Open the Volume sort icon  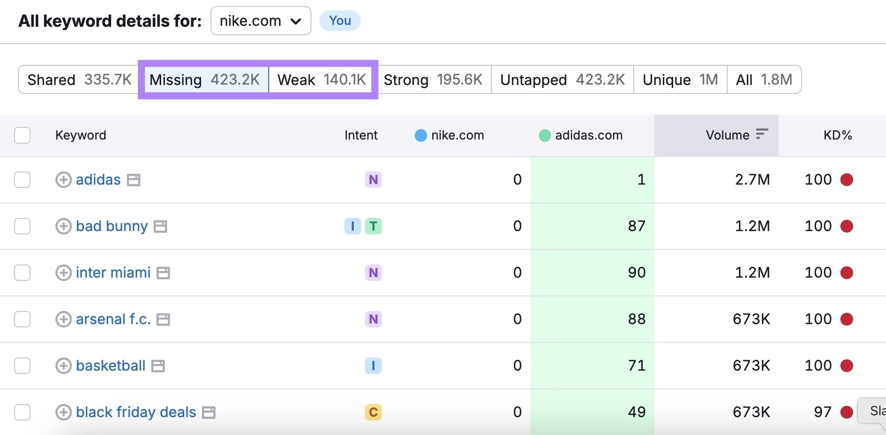[x=762, y=135]
